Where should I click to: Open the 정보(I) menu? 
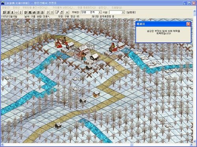[x=16, y=7]
